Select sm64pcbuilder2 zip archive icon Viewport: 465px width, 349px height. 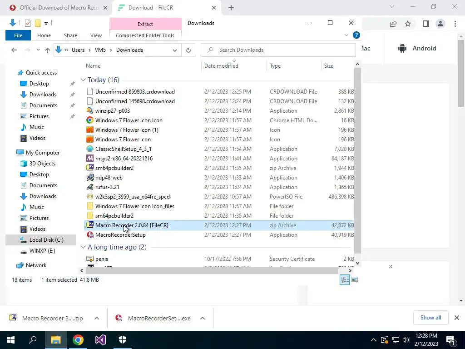pos(90,168)
